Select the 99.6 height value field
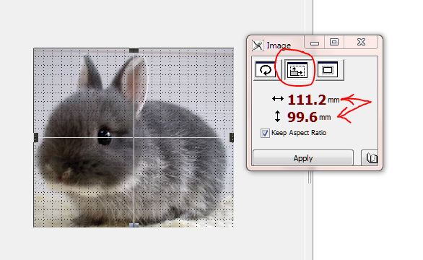The height and width of the screenshot is (260, 423). tap(302, 117)
